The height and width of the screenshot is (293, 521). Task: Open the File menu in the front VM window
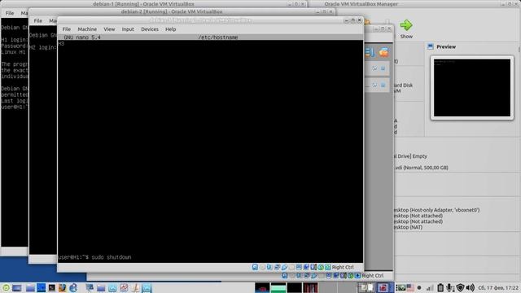click(67, 29)
